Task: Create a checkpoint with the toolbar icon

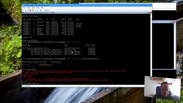Action: click(41, 10)
